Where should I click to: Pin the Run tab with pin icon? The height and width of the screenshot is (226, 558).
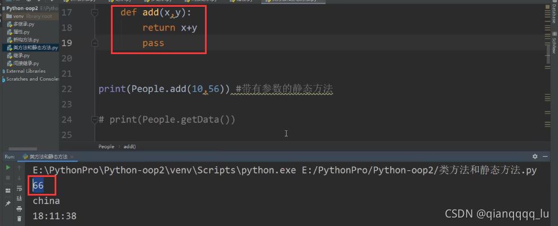click(x=8, y=203)
